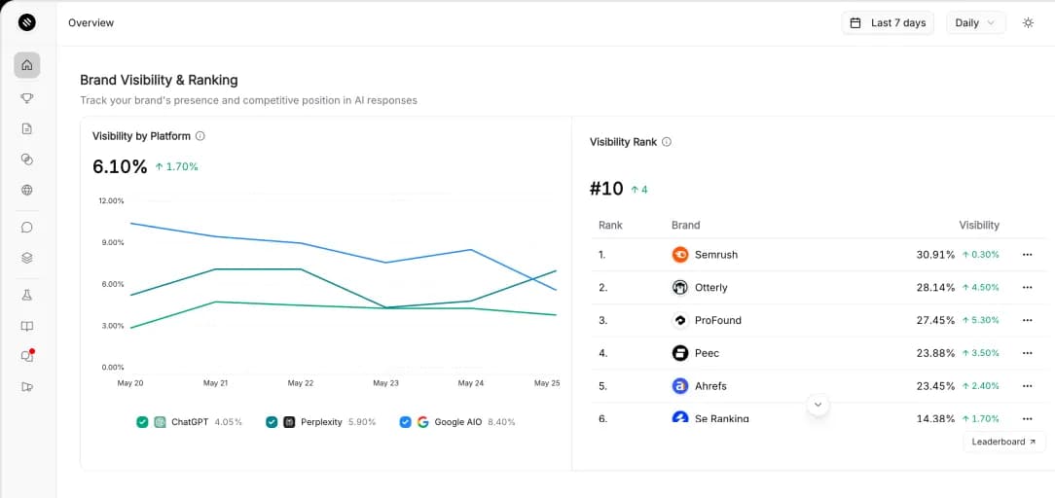The width and height of the screenshot is (1055, 498).
Task: Click the info icon next to Visibility by Platform
Action: tap(200, 136)
